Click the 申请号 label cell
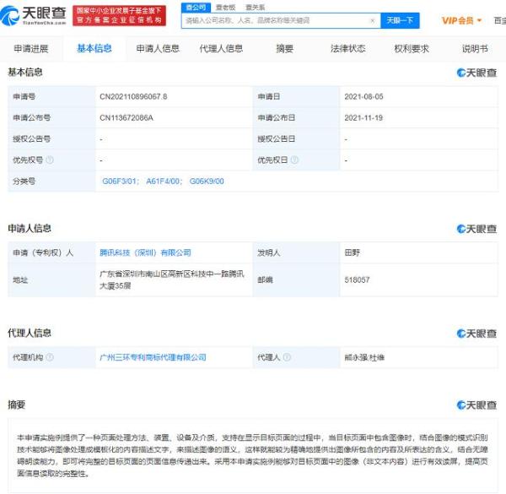The height and width of the screenshot is (494, 506). point(51,96)
